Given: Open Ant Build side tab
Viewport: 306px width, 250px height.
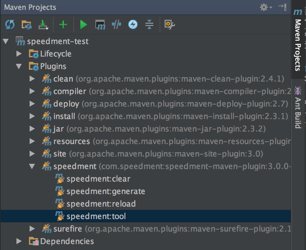Looking at the screenshot, I should pos(298,107).
